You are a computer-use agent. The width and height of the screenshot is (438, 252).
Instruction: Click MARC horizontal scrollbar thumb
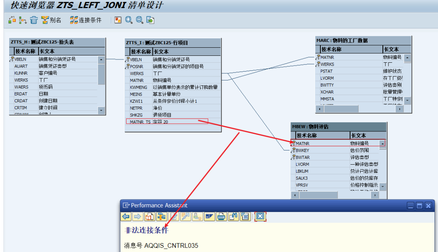tap(341, 109)
